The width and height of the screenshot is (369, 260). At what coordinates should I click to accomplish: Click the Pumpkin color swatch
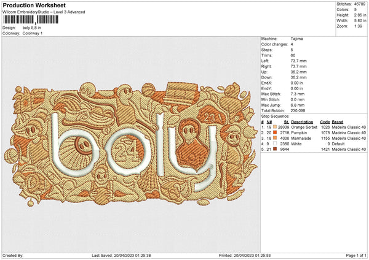coord(275,132)
